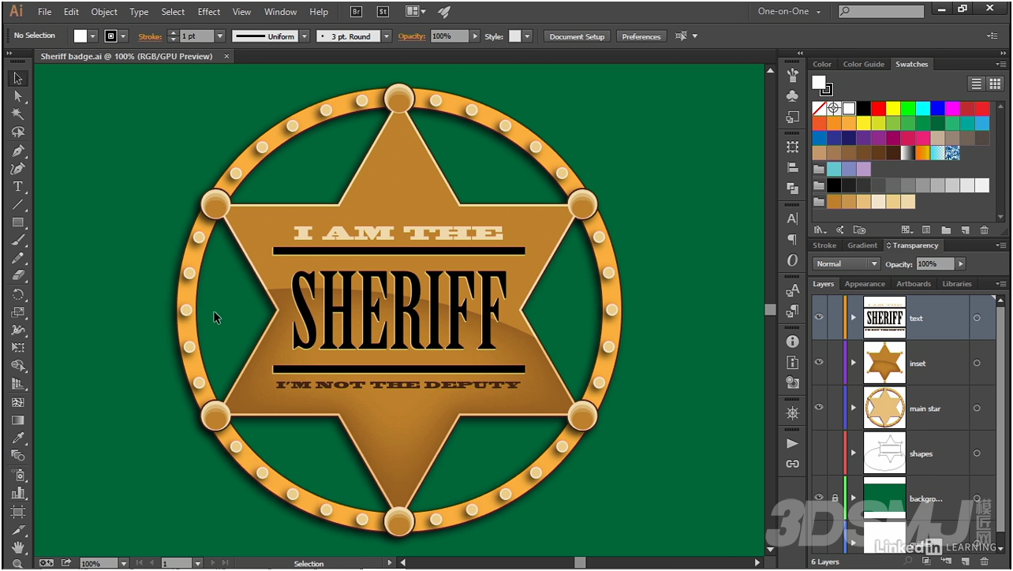Select the Rectangle tool
Image resolution: width=1013 pixels, height=571 pixels.
(17, 222)
